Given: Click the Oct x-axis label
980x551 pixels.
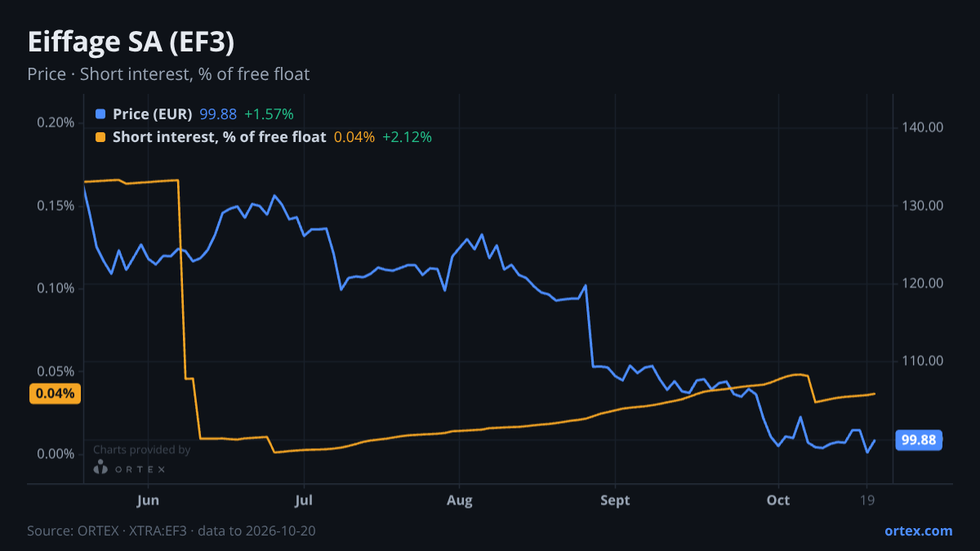Looking at the screenshot, I should pos(778,500).
